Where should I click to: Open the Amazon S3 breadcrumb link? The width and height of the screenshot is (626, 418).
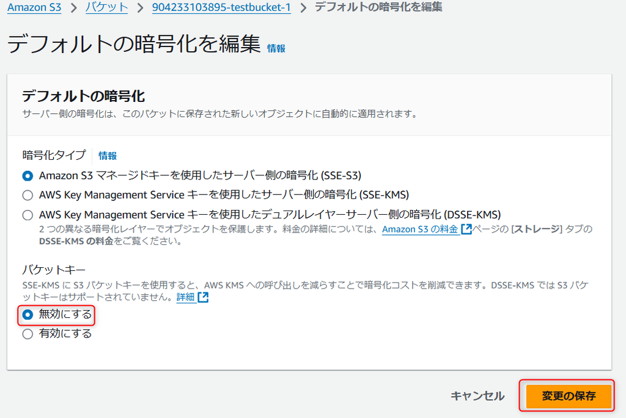click(x=34, y=7)
